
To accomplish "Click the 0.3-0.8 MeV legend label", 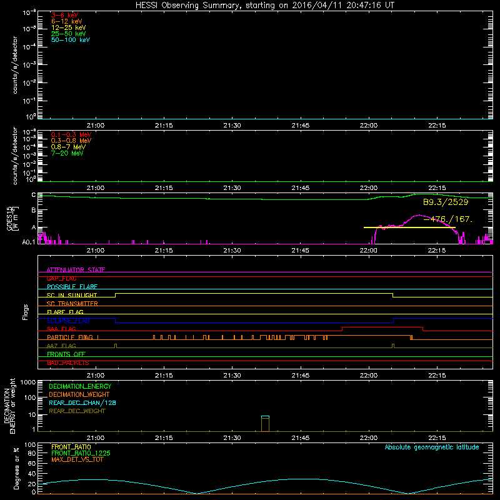I will tap(71, 141).
